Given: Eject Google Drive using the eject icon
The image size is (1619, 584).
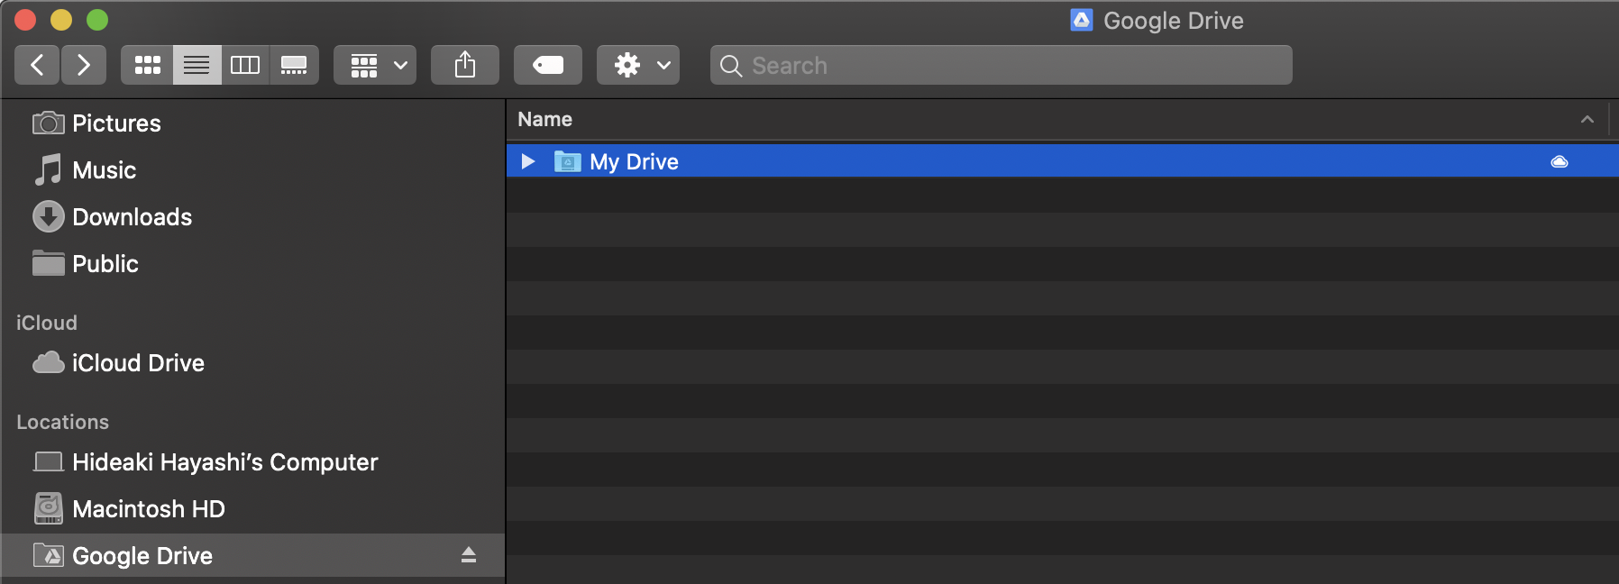Looking at the screenshot, I should point(469,554).
